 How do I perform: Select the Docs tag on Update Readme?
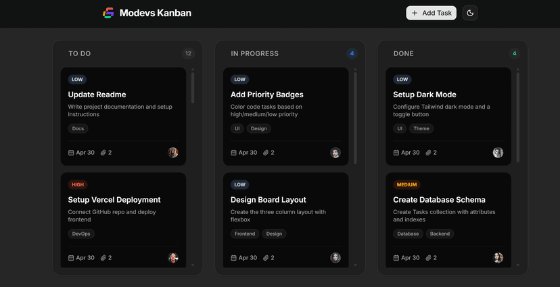coord(78,128)
